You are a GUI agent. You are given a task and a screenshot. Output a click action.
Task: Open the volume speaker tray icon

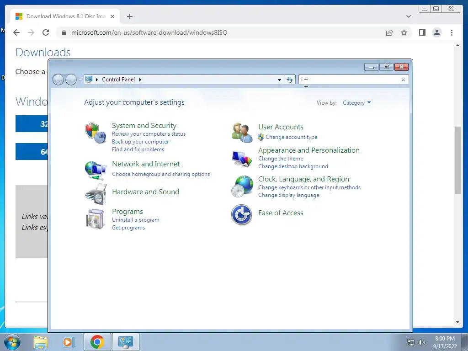[422, 342]
